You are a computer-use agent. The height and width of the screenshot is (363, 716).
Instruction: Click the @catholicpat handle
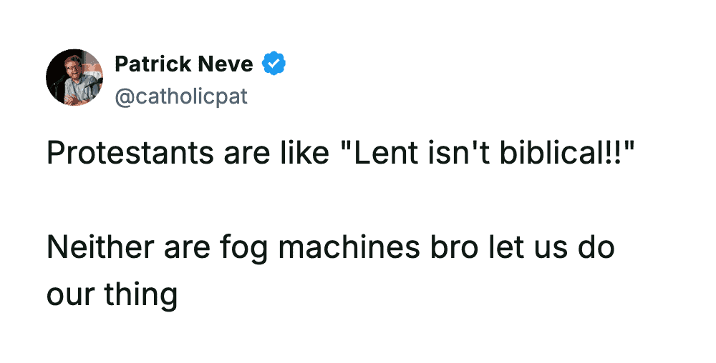(x=181, y=96)
